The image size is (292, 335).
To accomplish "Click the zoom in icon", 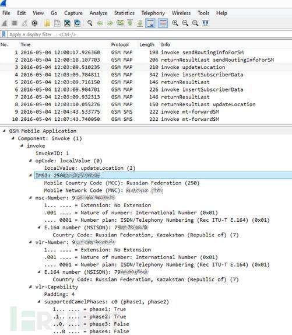I will pos(175,23).
